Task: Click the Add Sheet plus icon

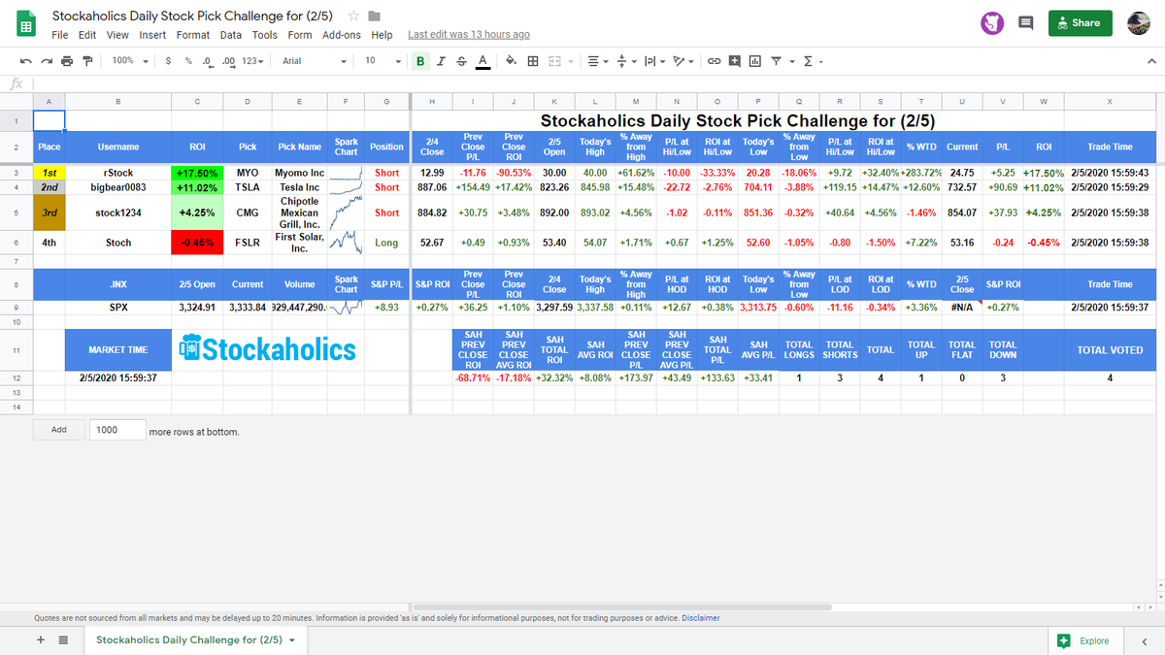Action: point(41,640)
